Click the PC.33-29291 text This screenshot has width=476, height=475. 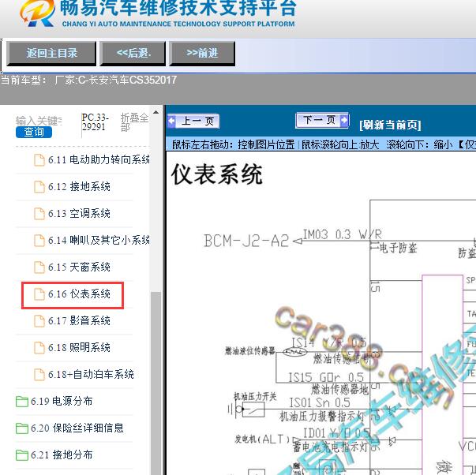tap(95, 122)
